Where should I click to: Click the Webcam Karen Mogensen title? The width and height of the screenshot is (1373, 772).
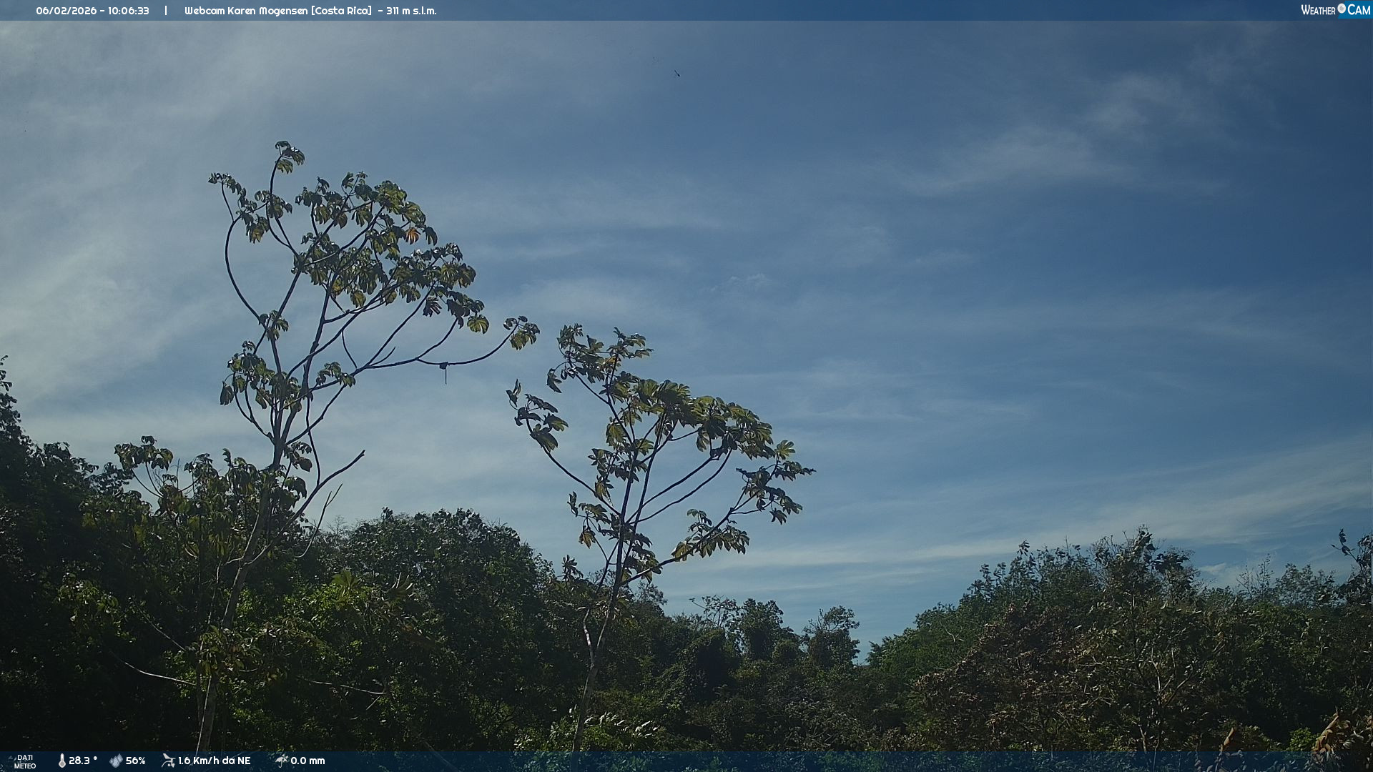pos(246,11)
